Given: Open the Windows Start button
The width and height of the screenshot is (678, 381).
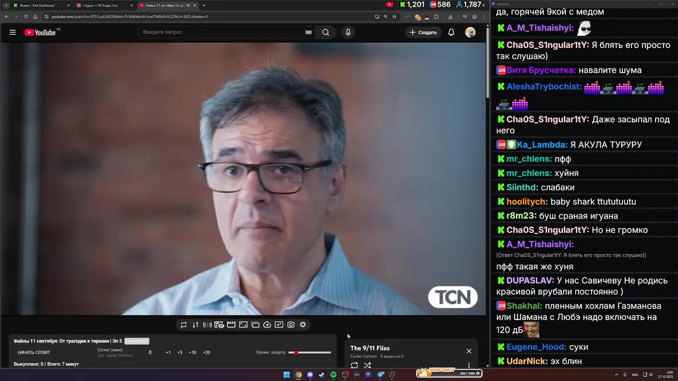Looking at the screenshot, I should [x=287, y=375].
